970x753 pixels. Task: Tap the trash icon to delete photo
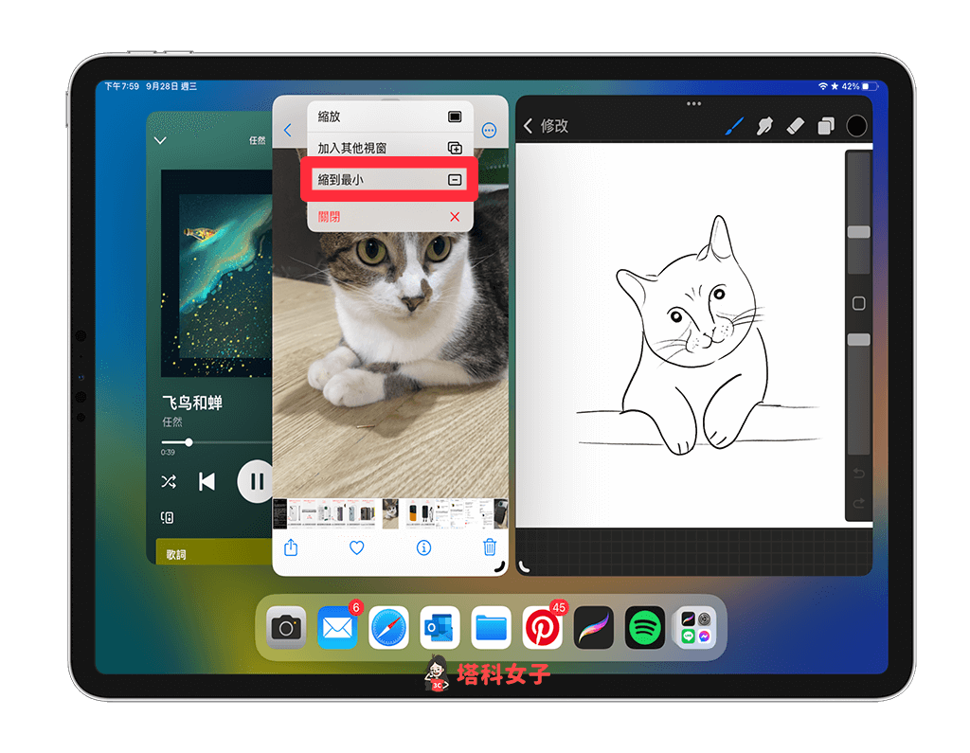pyautogui.click(x=490, y=547)
